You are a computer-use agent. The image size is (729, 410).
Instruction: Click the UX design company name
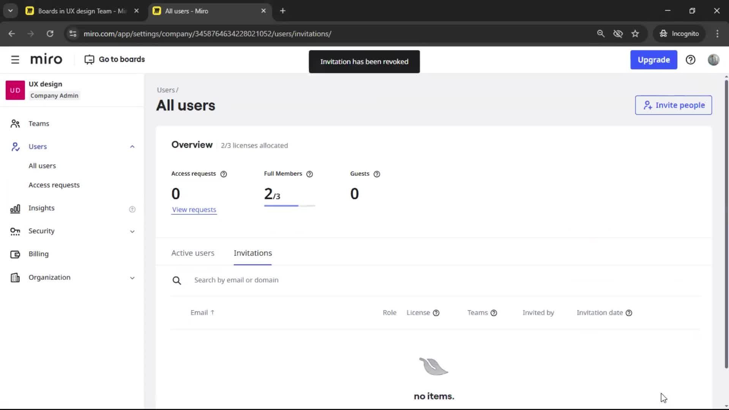point(45,84)
